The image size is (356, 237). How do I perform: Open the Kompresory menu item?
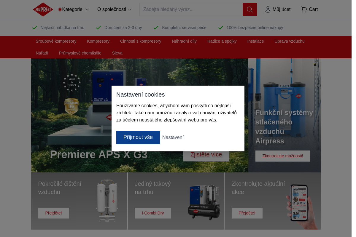click(x=98, y=41)
